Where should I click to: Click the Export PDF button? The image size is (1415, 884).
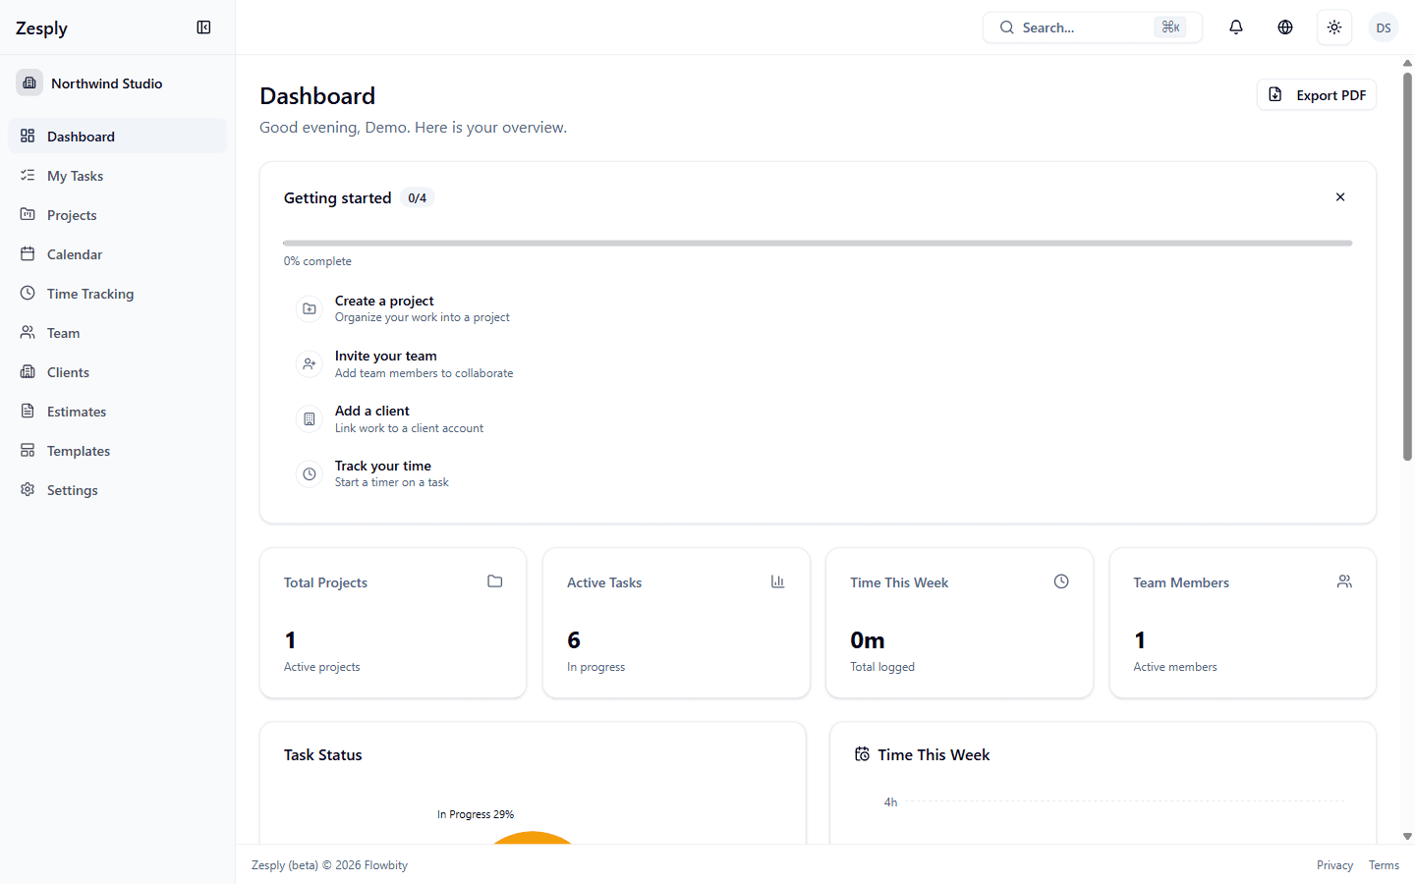pyautogui.click(x=1317, y=95)
